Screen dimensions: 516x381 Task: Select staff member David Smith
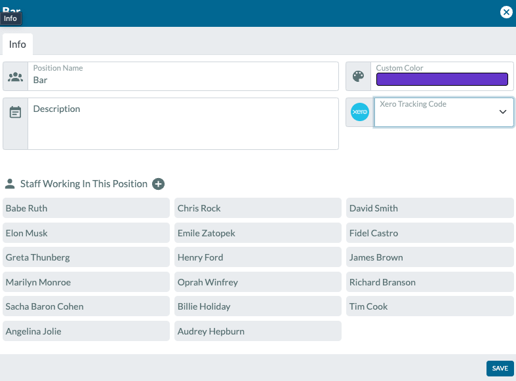tap(429, 208)
